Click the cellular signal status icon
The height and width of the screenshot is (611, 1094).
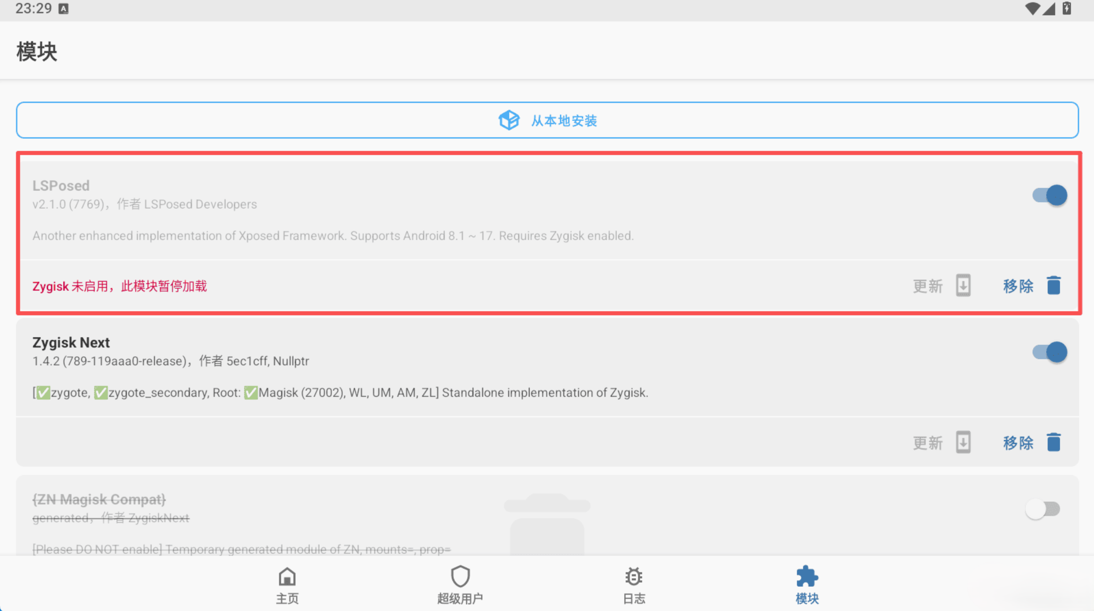(x=1049, y=9)
